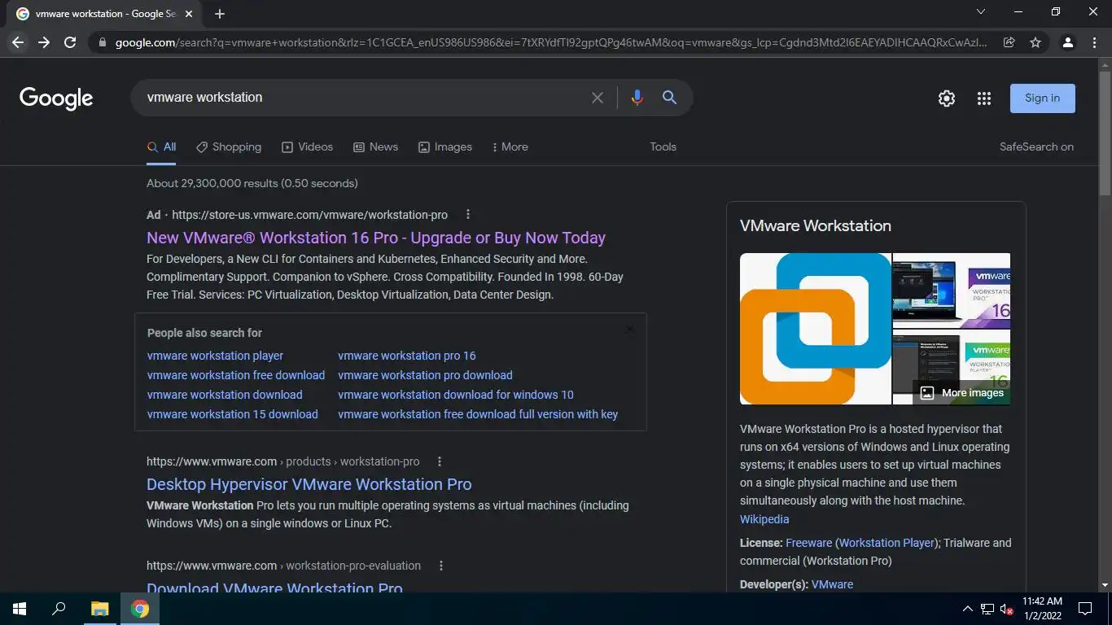Image resolution: width=1112 pixels, height=625 pixels.
Task: Open New VMware Workstation 16 Pro ad link
Action: 376,238
